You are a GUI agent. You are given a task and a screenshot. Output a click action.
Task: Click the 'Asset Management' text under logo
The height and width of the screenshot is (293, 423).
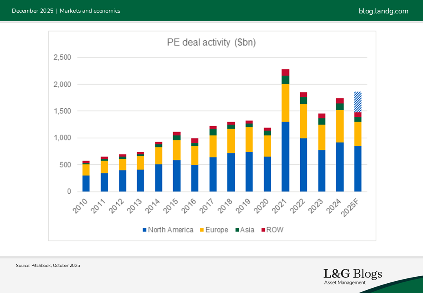pos(345,282)
